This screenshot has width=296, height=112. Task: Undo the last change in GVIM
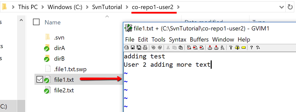(154, 48)
